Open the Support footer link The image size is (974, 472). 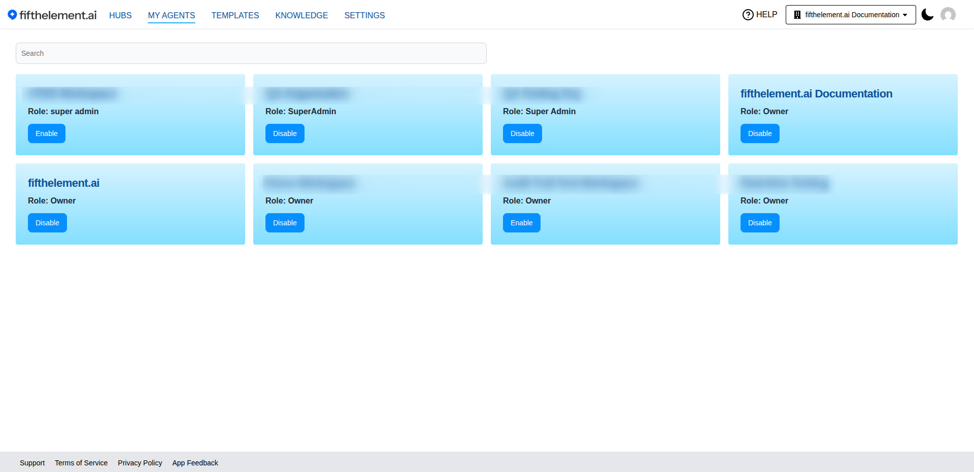(x=32, y=463)
